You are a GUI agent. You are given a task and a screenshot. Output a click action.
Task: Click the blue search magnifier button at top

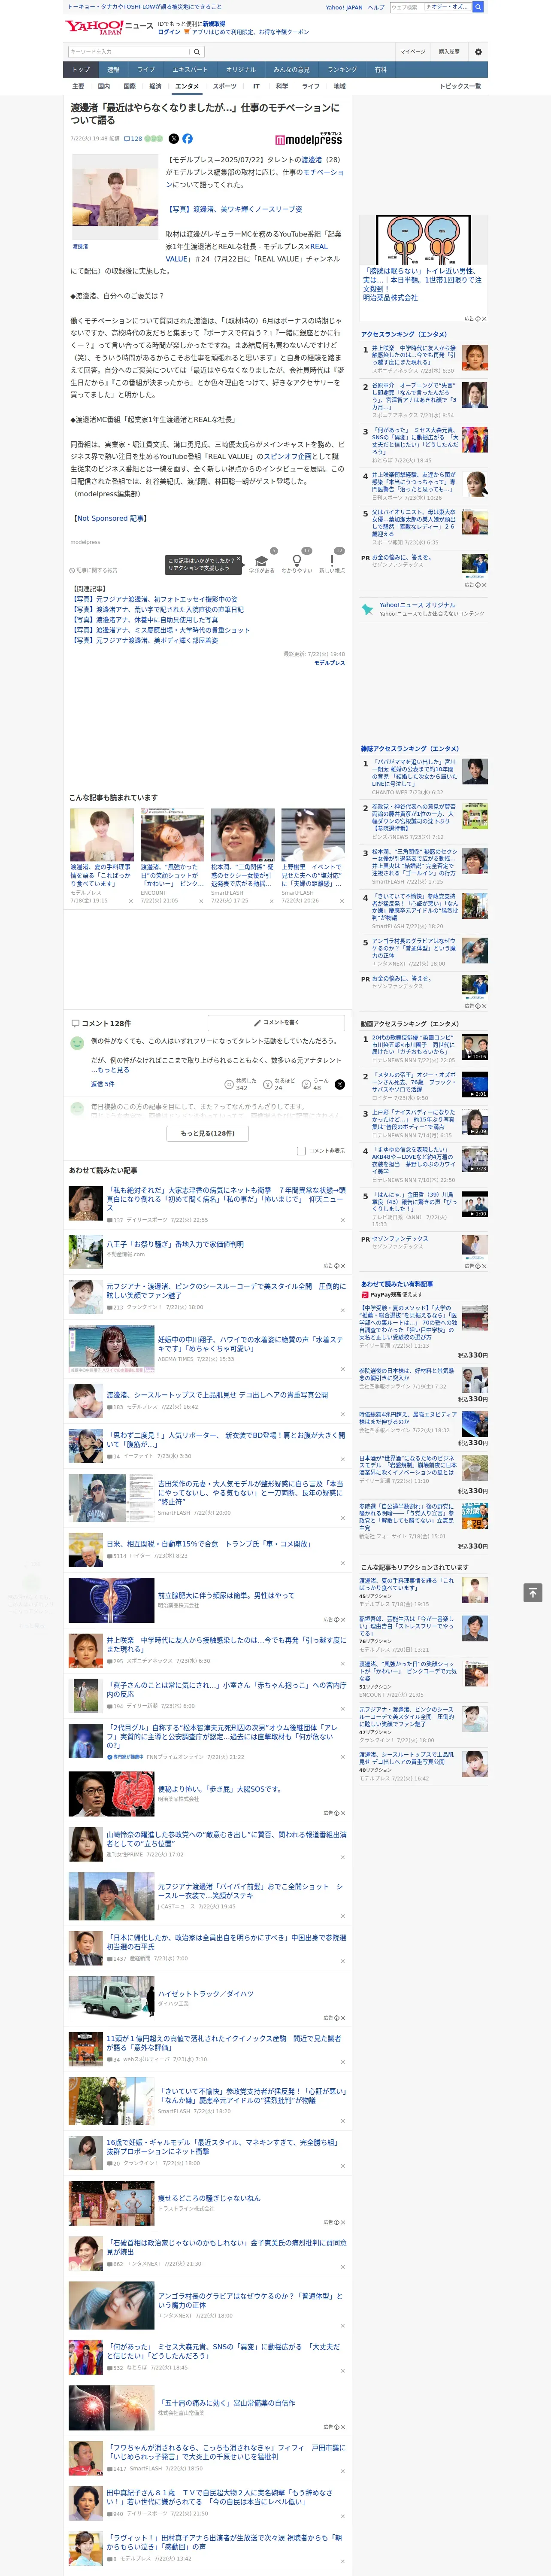coord(479,7)
